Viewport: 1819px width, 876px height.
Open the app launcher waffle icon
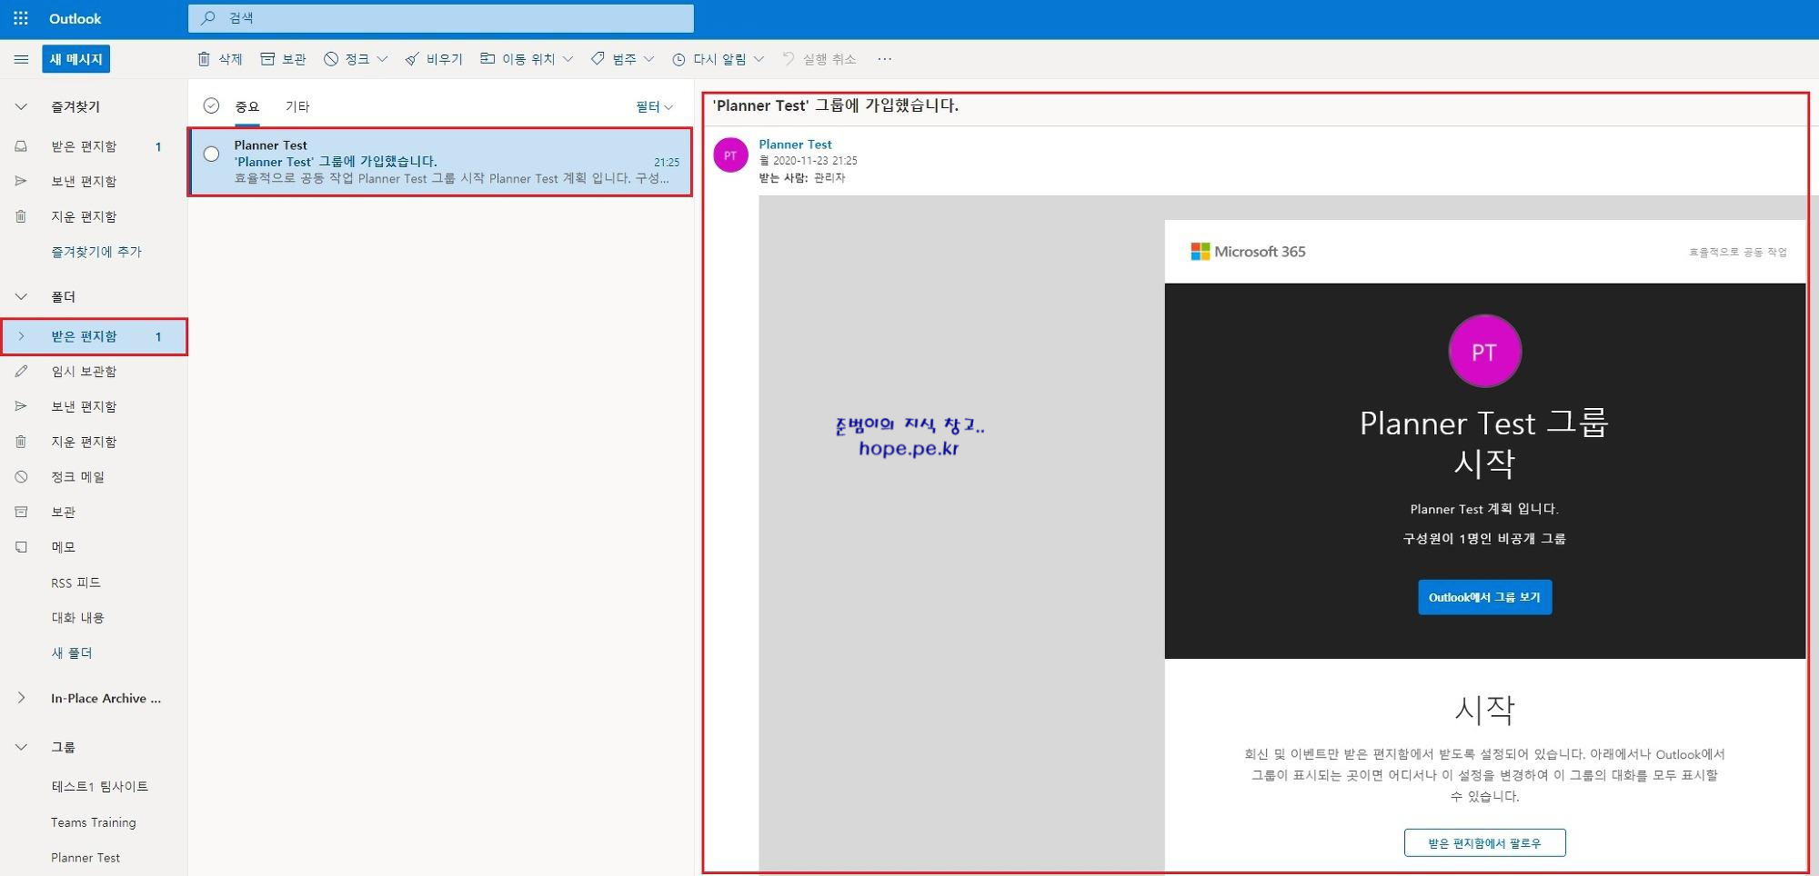click(x=20, y=18)
